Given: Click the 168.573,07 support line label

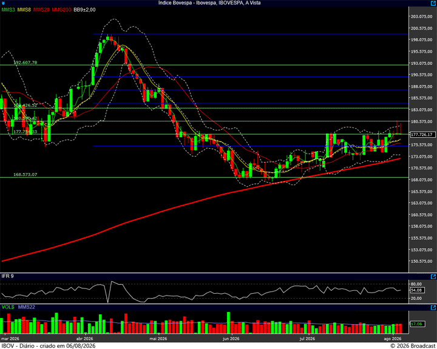Looking at the screenshot, I should [25, 175].
